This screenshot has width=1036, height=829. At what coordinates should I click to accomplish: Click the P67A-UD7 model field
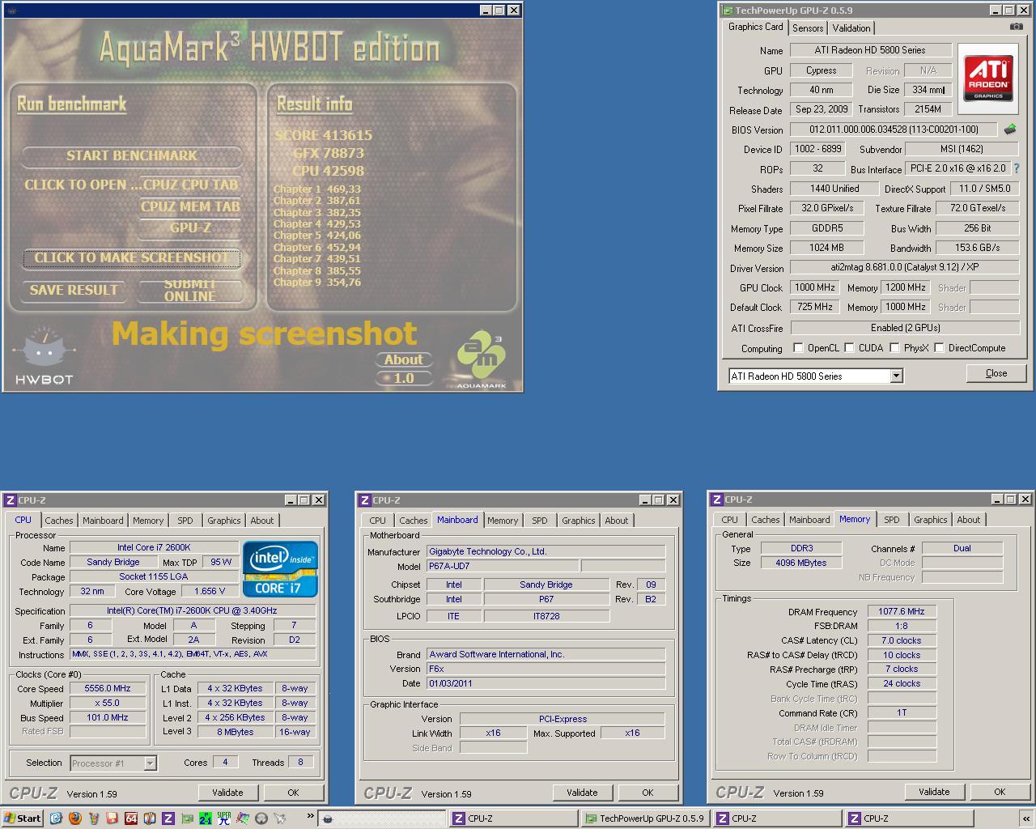tap(502, 567)
